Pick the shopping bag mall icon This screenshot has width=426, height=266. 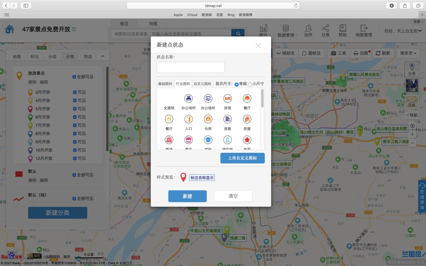pyautogui.click(x=169, y=140)
